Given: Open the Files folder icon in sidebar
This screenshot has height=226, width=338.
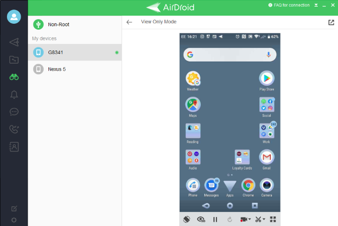Looking at the screenshot, I should click(14, 60).
